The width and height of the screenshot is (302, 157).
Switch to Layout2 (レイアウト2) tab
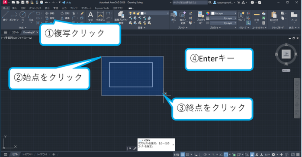pos(42,154)
